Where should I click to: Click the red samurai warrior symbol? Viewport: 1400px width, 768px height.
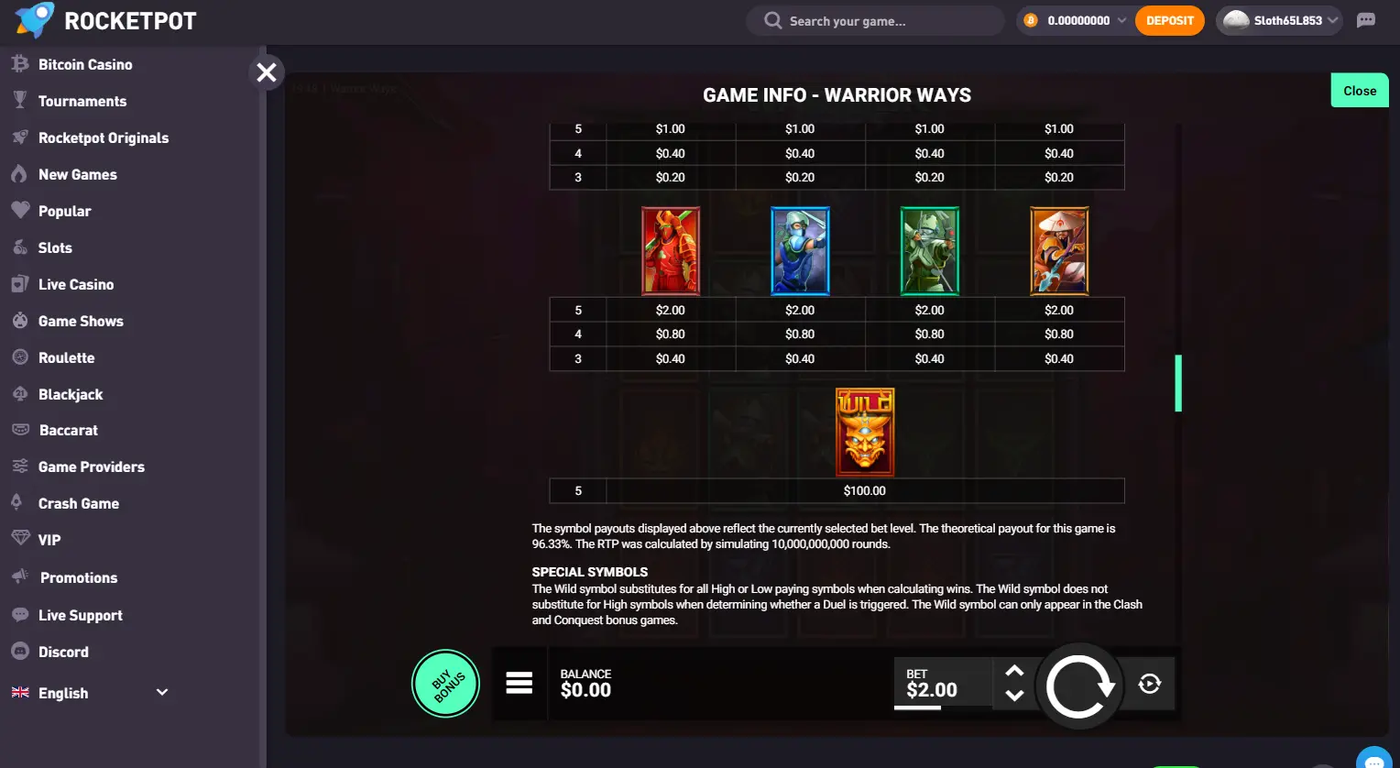[671, 250]
